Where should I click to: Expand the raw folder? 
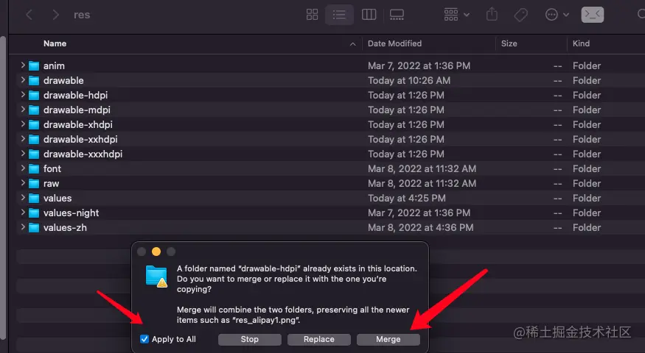(23, 183)
